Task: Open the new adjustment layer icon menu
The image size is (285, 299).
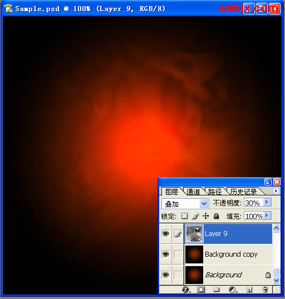Action: [233, 290]
